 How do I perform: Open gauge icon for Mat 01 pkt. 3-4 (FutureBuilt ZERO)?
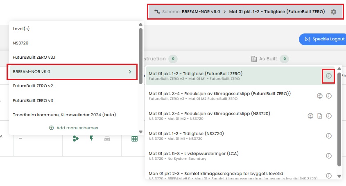pos(319,96)
